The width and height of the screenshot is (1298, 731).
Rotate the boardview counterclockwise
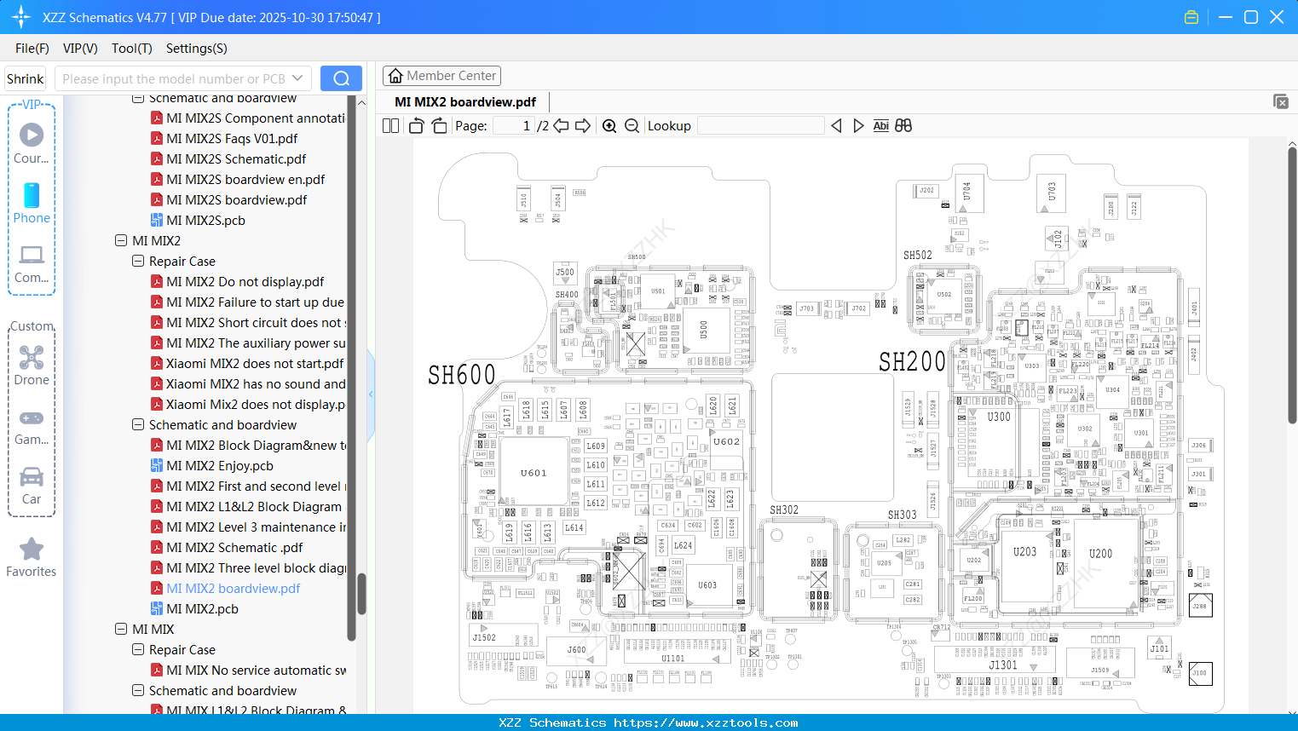pyautogui.click(x=415, y=125)
